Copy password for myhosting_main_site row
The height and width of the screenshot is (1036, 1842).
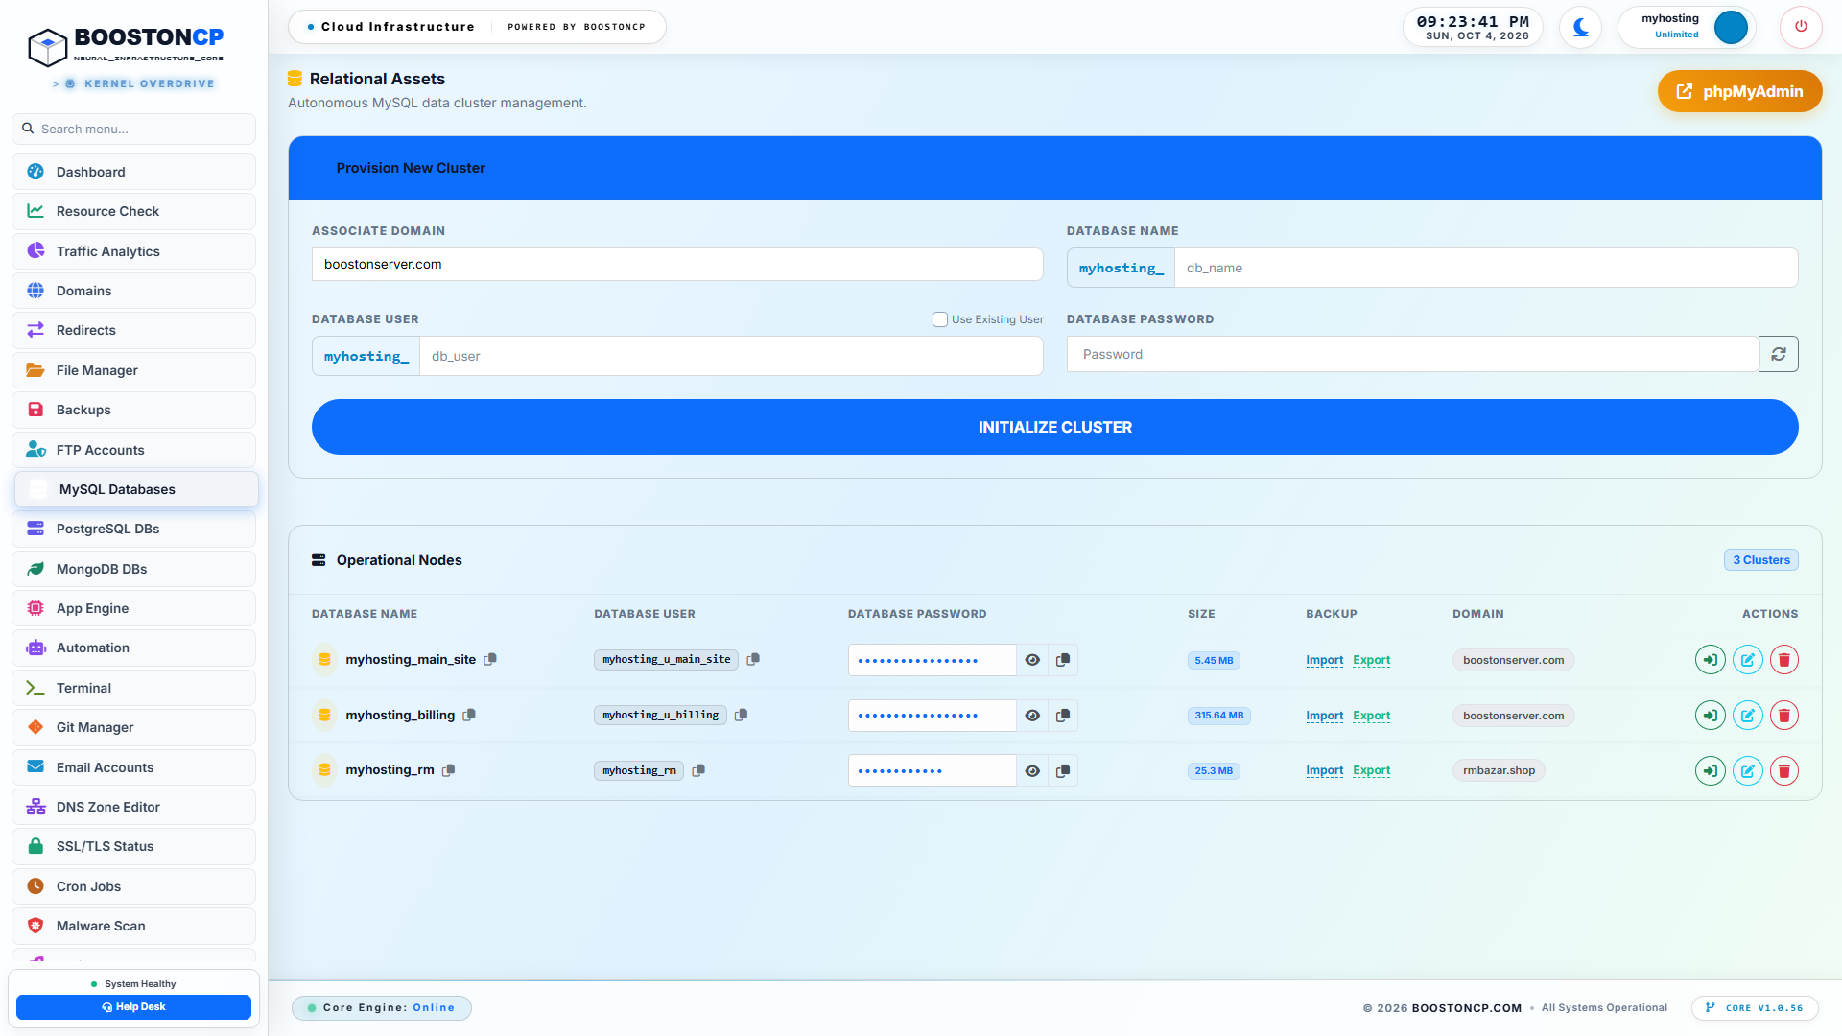pyautogui.click(x=1063, y=660)
